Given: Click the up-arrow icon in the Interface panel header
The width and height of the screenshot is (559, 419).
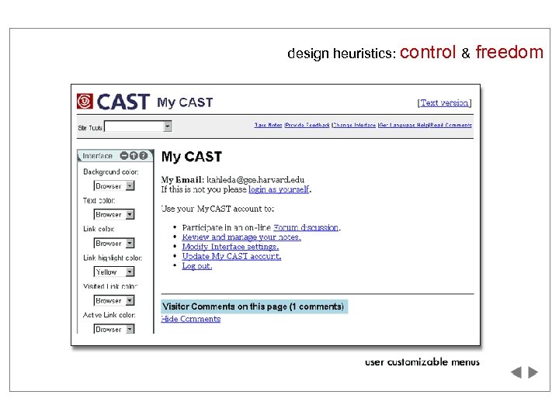Looking at the screenshot, I should [x=134, y=156].
